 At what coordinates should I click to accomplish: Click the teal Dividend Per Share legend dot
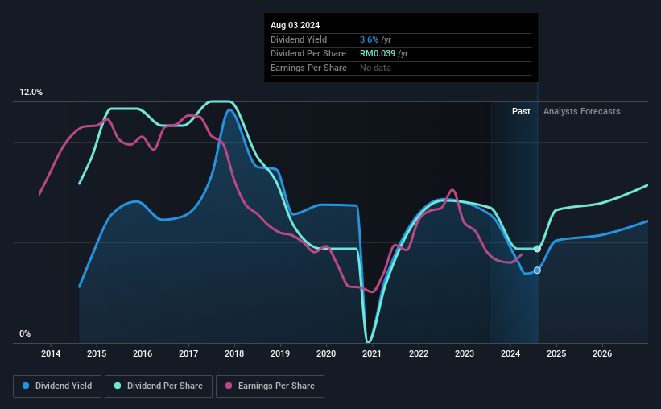pos(118,386)
